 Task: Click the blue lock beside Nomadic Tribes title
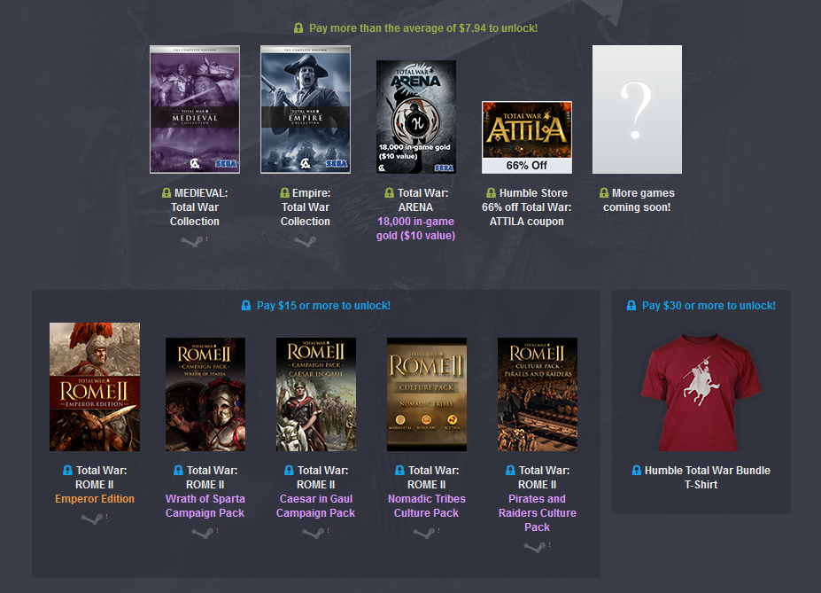coord(400,470)
